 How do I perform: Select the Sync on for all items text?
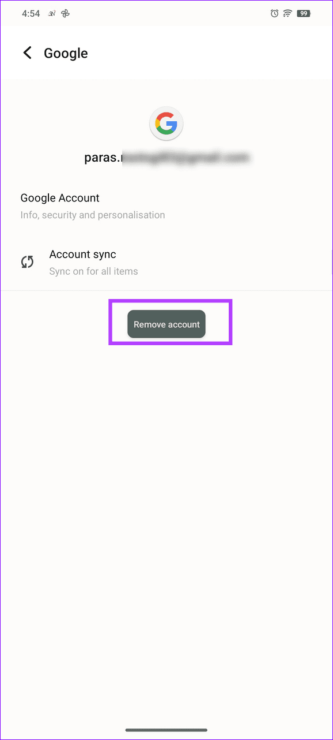93,271
